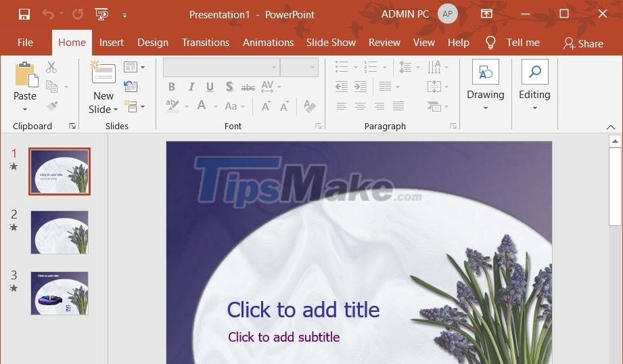Open the Review tab
The height and width of the screenshot is (364, 623).
coord(384,43)
